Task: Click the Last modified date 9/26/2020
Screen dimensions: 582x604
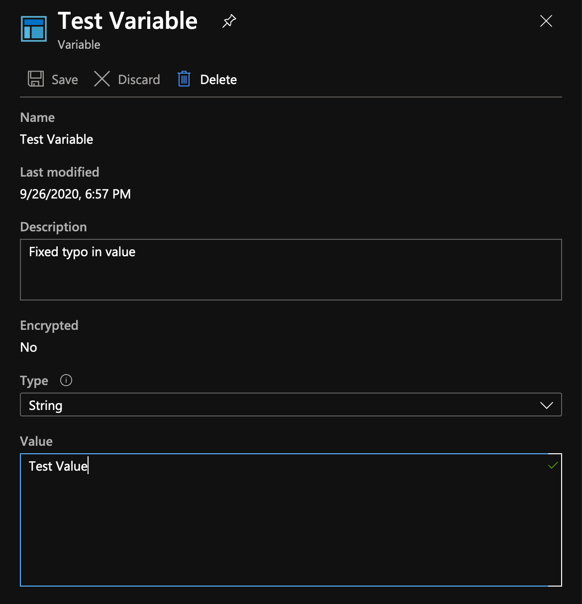Action: [75, 194]
